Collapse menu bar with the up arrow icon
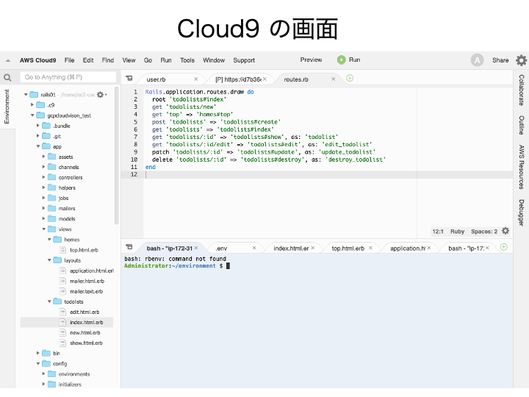This screenshot has width=529, height=397. 8,61
